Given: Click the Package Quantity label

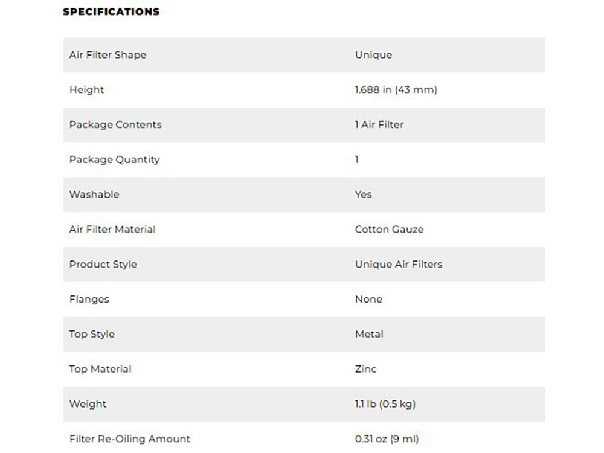Looking at the screenshot, I should coord(114,160).
